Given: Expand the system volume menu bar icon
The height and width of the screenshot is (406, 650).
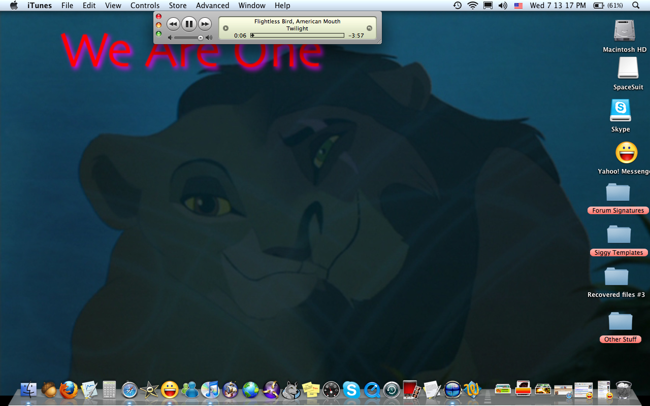Looking at the screenshot, I should click(x=503, y=6).
